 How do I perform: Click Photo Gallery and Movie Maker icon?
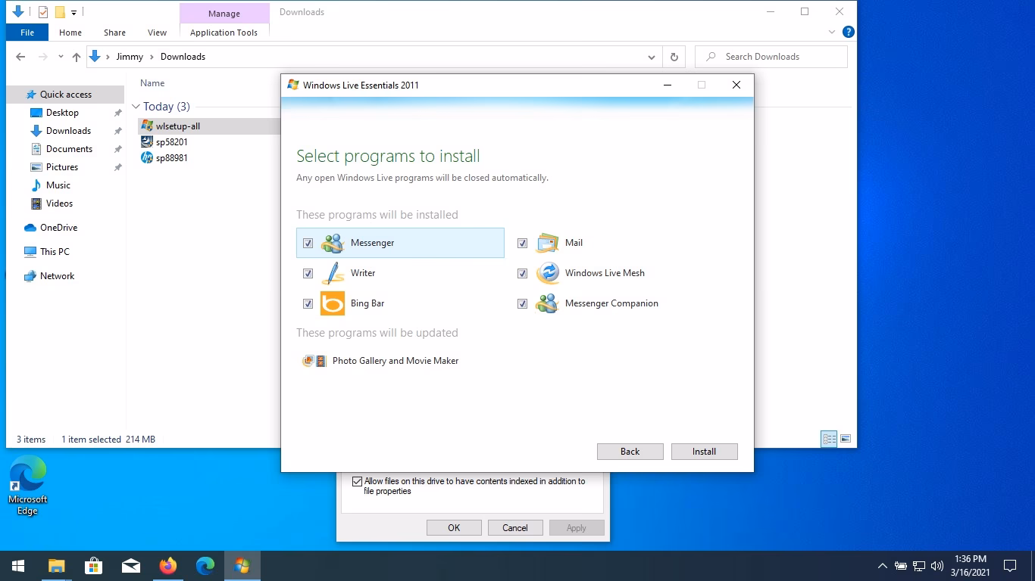(x=314, y=361)
